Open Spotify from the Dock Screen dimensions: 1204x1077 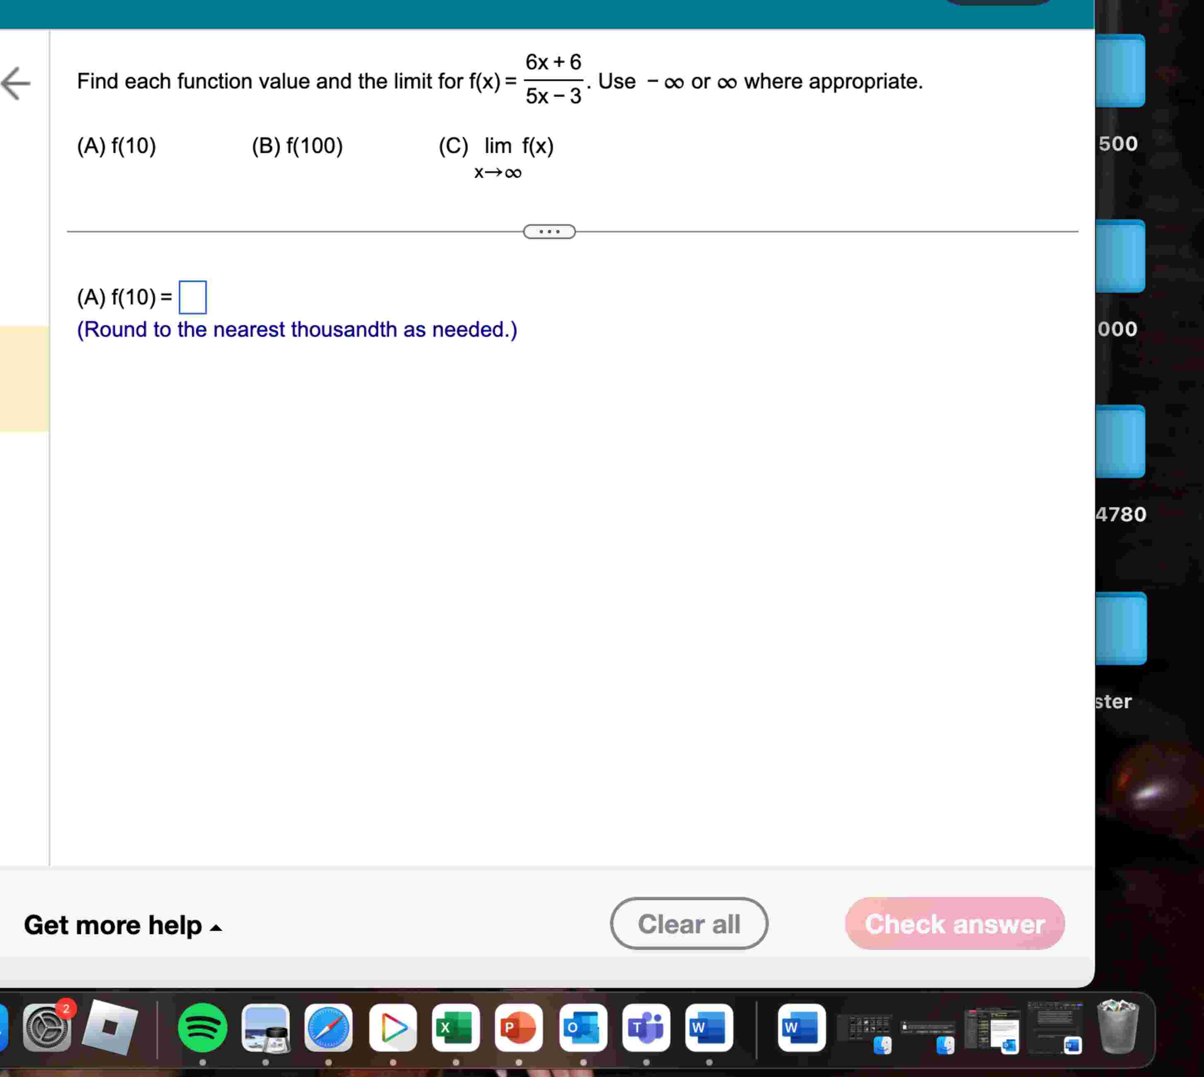coord(203,1029)
